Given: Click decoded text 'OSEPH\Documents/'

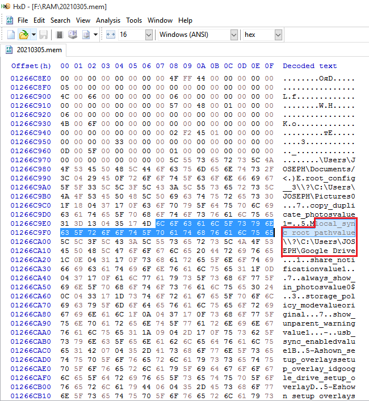Looking at the screenshot, I should coord(319,169).
